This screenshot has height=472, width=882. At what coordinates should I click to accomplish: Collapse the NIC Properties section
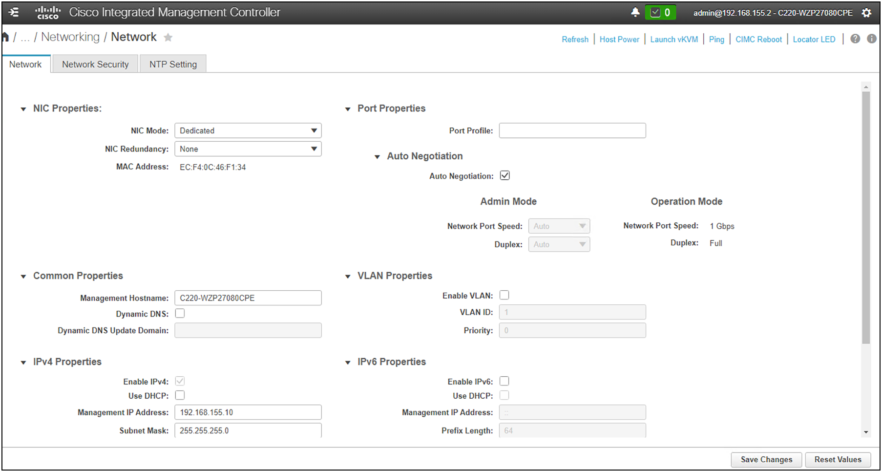[x=23, y=109]
